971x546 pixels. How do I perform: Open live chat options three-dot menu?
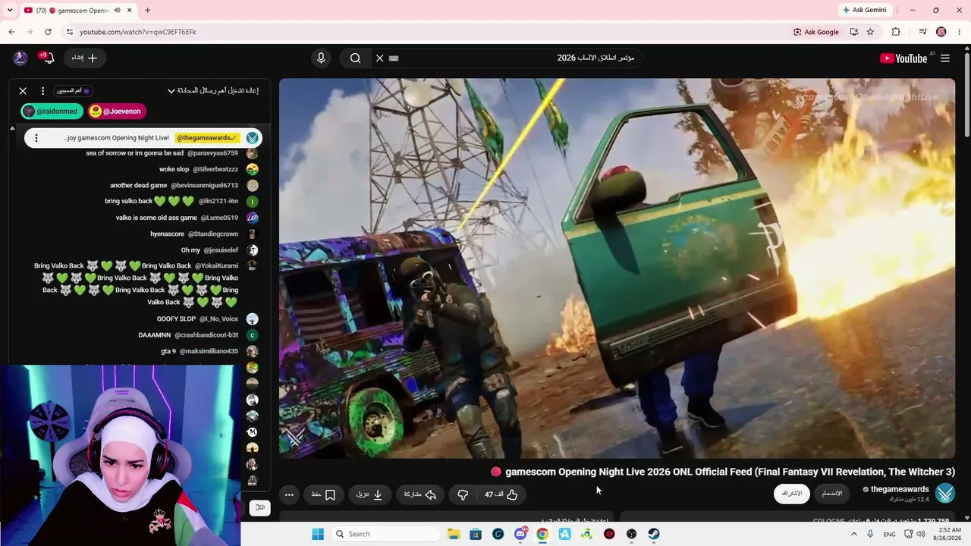tap(42, 91)
